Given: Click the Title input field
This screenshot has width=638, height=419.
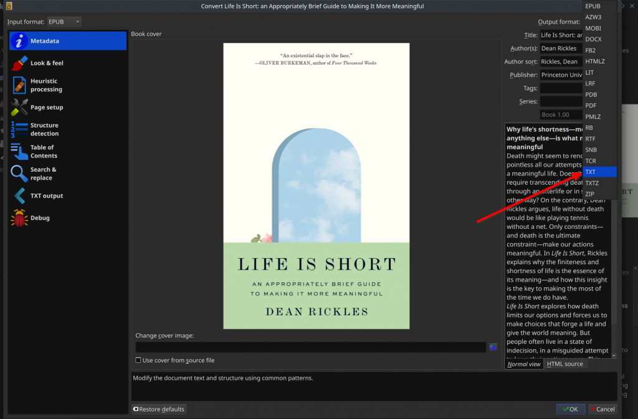Looking at the screenshot, I should (x=561, y=35).
